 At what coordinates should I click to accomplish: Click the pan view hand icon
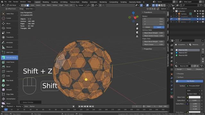coord(137,28)
